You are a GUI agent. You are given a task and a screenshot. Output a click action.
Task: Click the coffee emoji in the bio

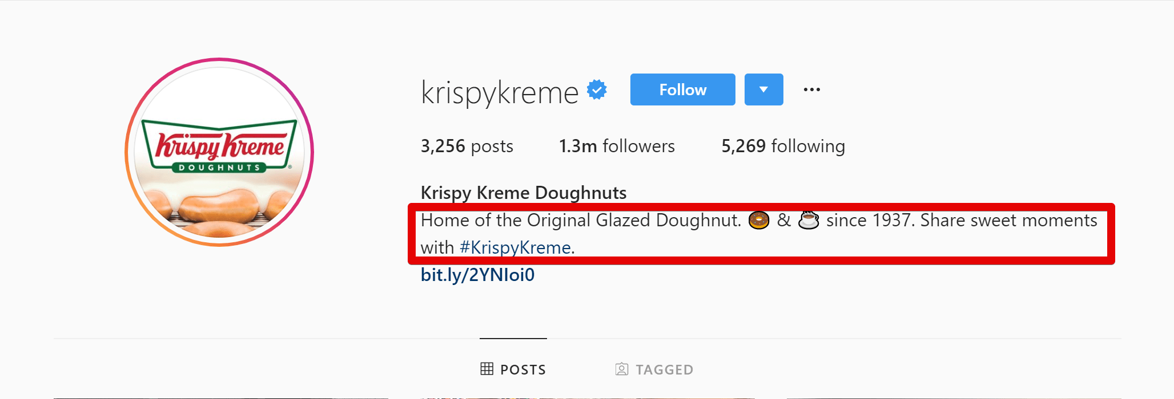click(810, 220)
